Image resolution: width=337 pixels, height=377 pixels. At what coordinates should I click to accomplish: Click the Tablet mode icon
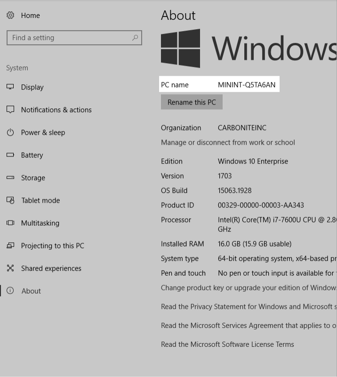pyautogui.click(x=10, y=200)
